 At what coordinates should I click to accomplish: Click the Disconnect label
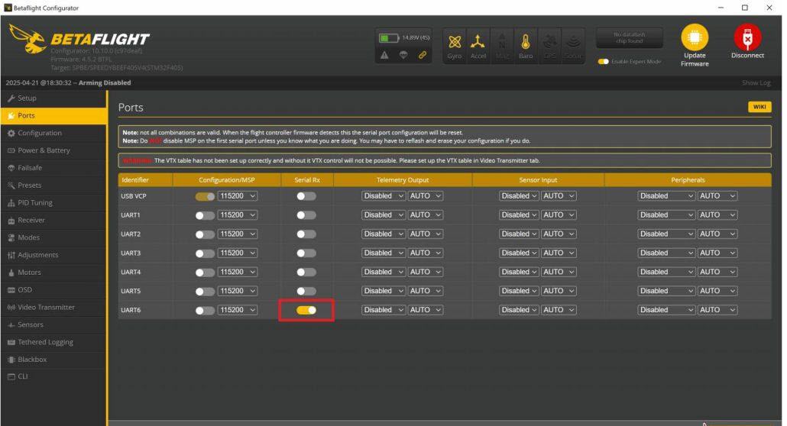[747, 56]
